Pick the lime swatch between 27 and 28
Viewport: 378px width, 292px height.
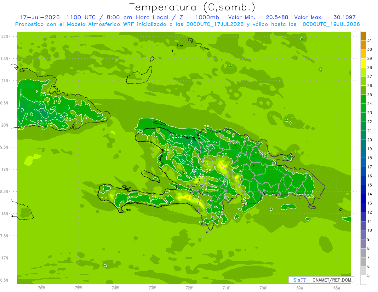point(363,72)
